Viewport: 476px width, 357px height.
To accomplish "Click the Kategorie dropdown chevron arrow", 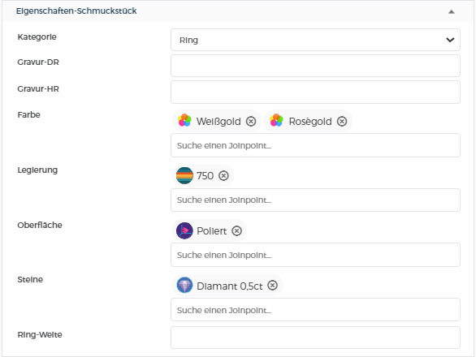I will pos(450,40).
